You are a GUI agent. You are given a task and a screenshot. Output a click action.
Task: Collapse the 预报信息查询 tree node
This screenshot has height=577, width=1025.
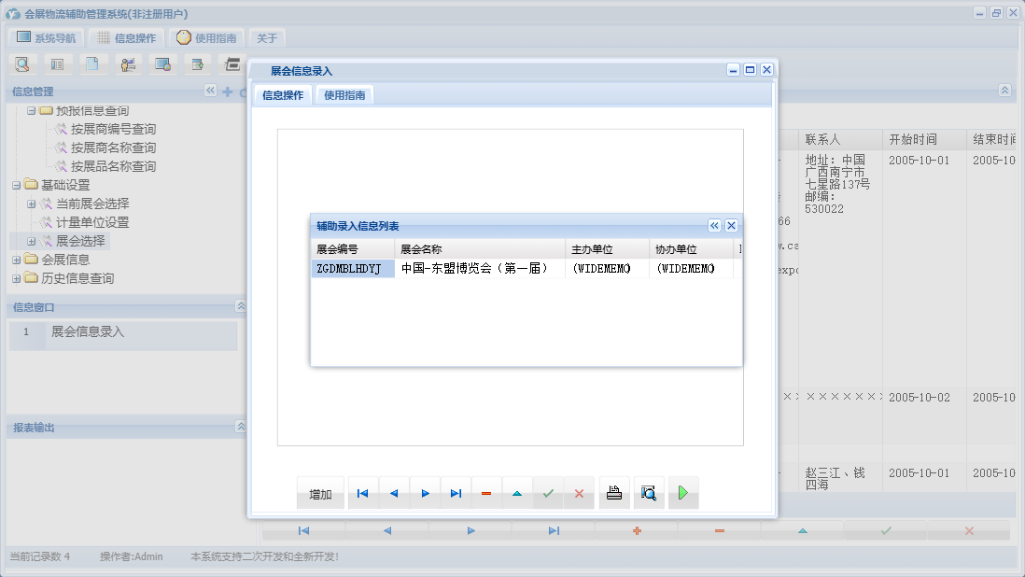click(31, 111)
